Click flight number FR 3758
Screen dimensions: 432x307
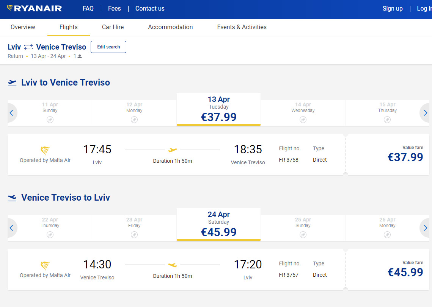click(x=289, y=160)
